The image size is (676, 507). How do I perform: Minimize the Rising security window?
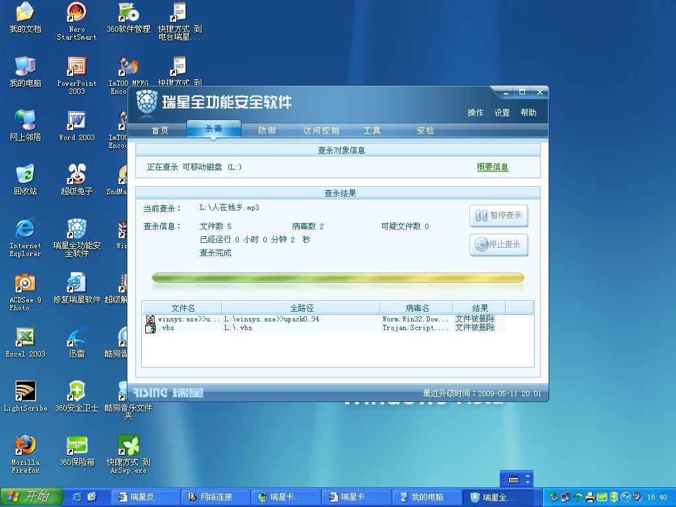[506, 92]
